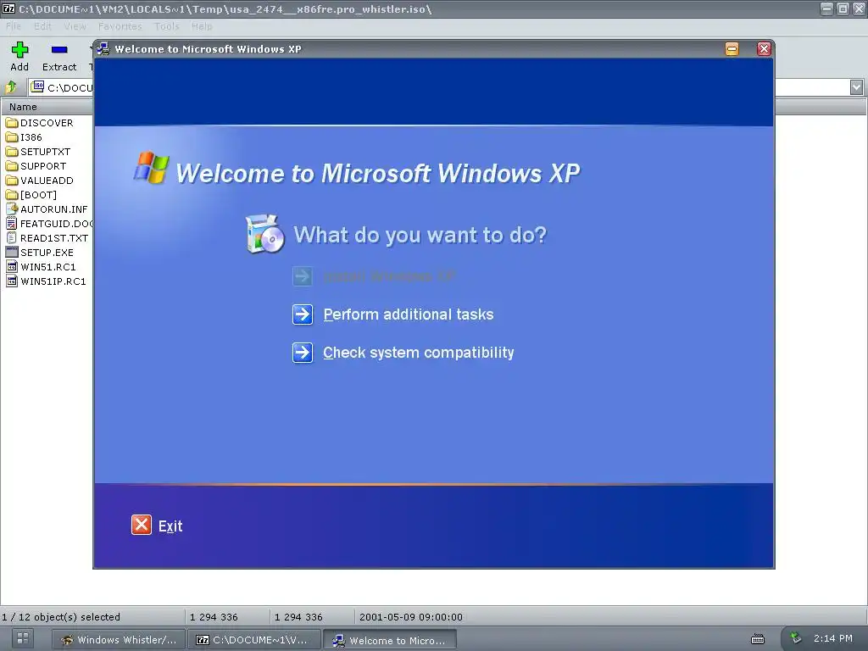Click the 2:14 PM clock
Viewport: 868px width, 651px height.
click(832, 638)
